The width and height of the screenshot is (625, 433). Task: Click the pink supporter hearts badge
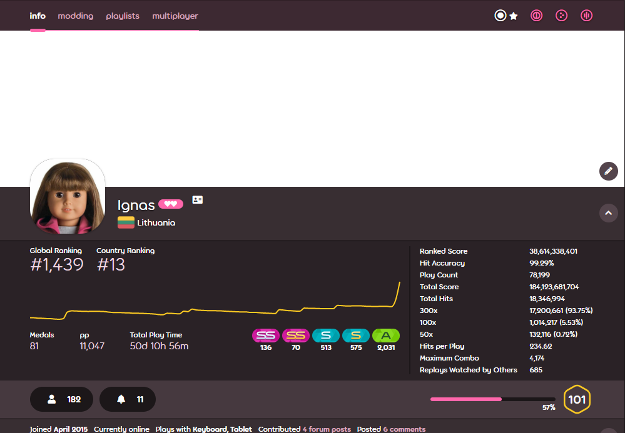tap(170, 204)
